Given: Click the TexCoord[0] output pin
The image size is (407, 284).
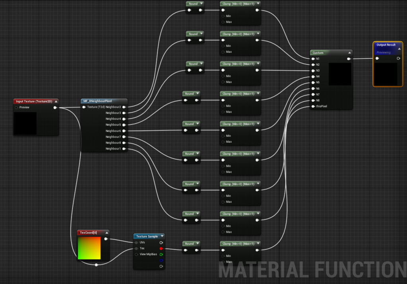Looking at the screenshot, I should [106, 239].
